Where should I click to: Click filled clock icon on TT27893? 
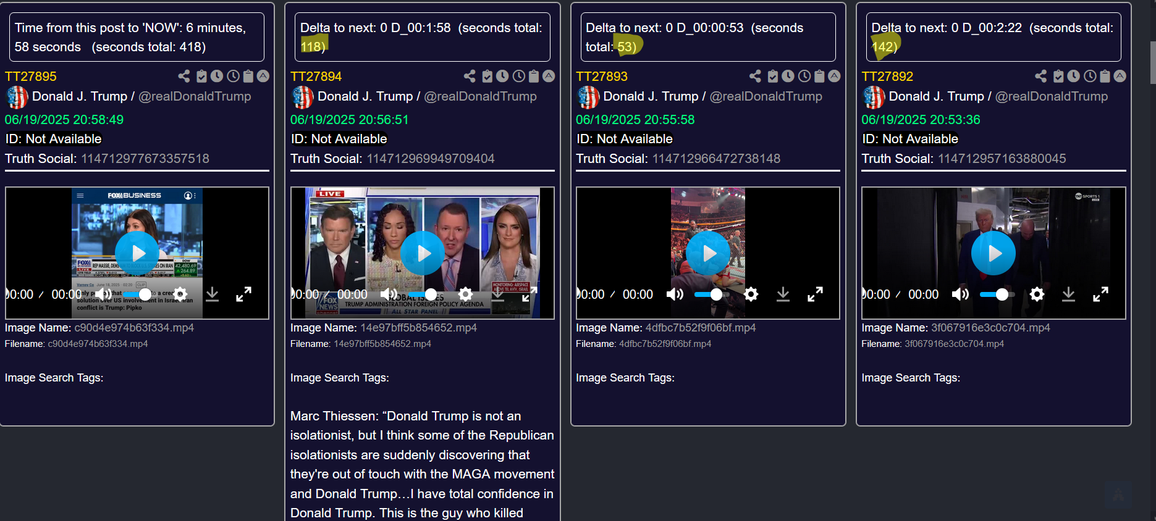788,76
